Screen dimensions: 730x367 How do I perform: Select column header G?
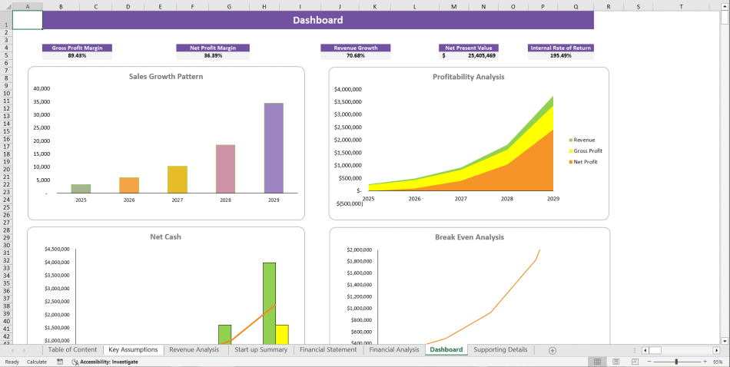(229, 6)
